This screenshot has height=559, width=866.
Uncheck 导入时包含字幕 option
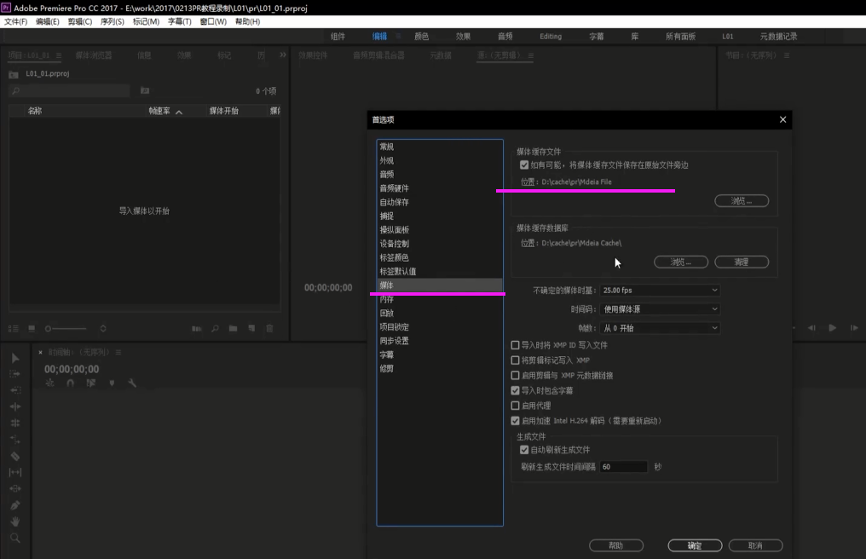tap(515, 390)
